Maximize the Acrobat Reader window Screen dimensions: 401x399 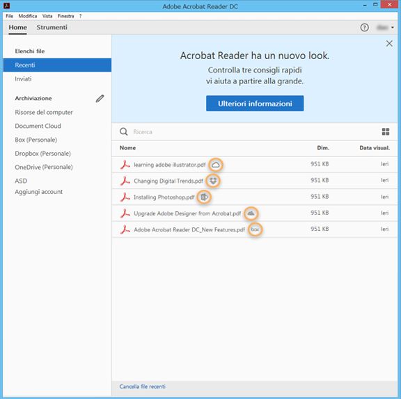click(x=375, y=5)
